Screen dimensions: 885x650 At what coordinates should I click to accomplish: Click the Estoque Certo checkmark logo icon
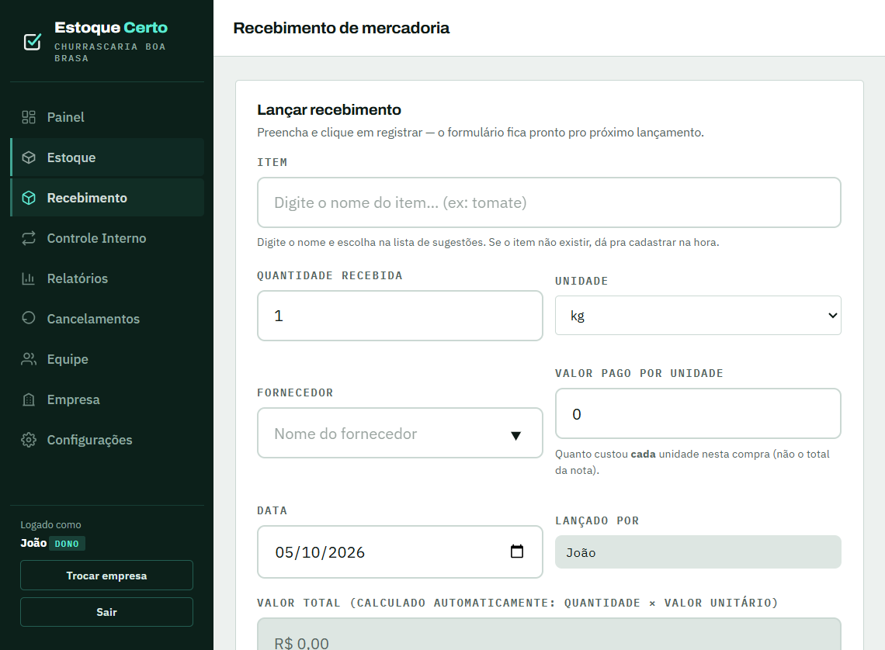(x=32, y=42)
